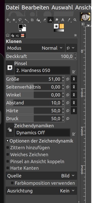Select the Crop tool
92x203 pixels.
pos(32,20)
